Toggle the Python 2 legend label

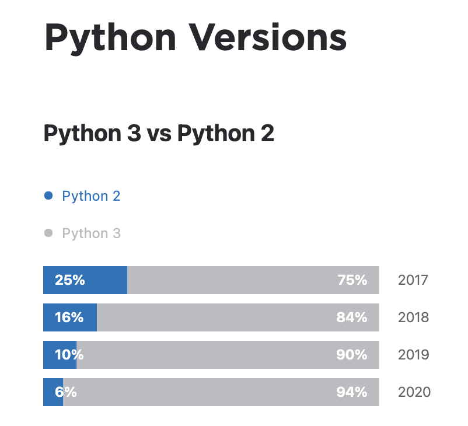point(91,196)
